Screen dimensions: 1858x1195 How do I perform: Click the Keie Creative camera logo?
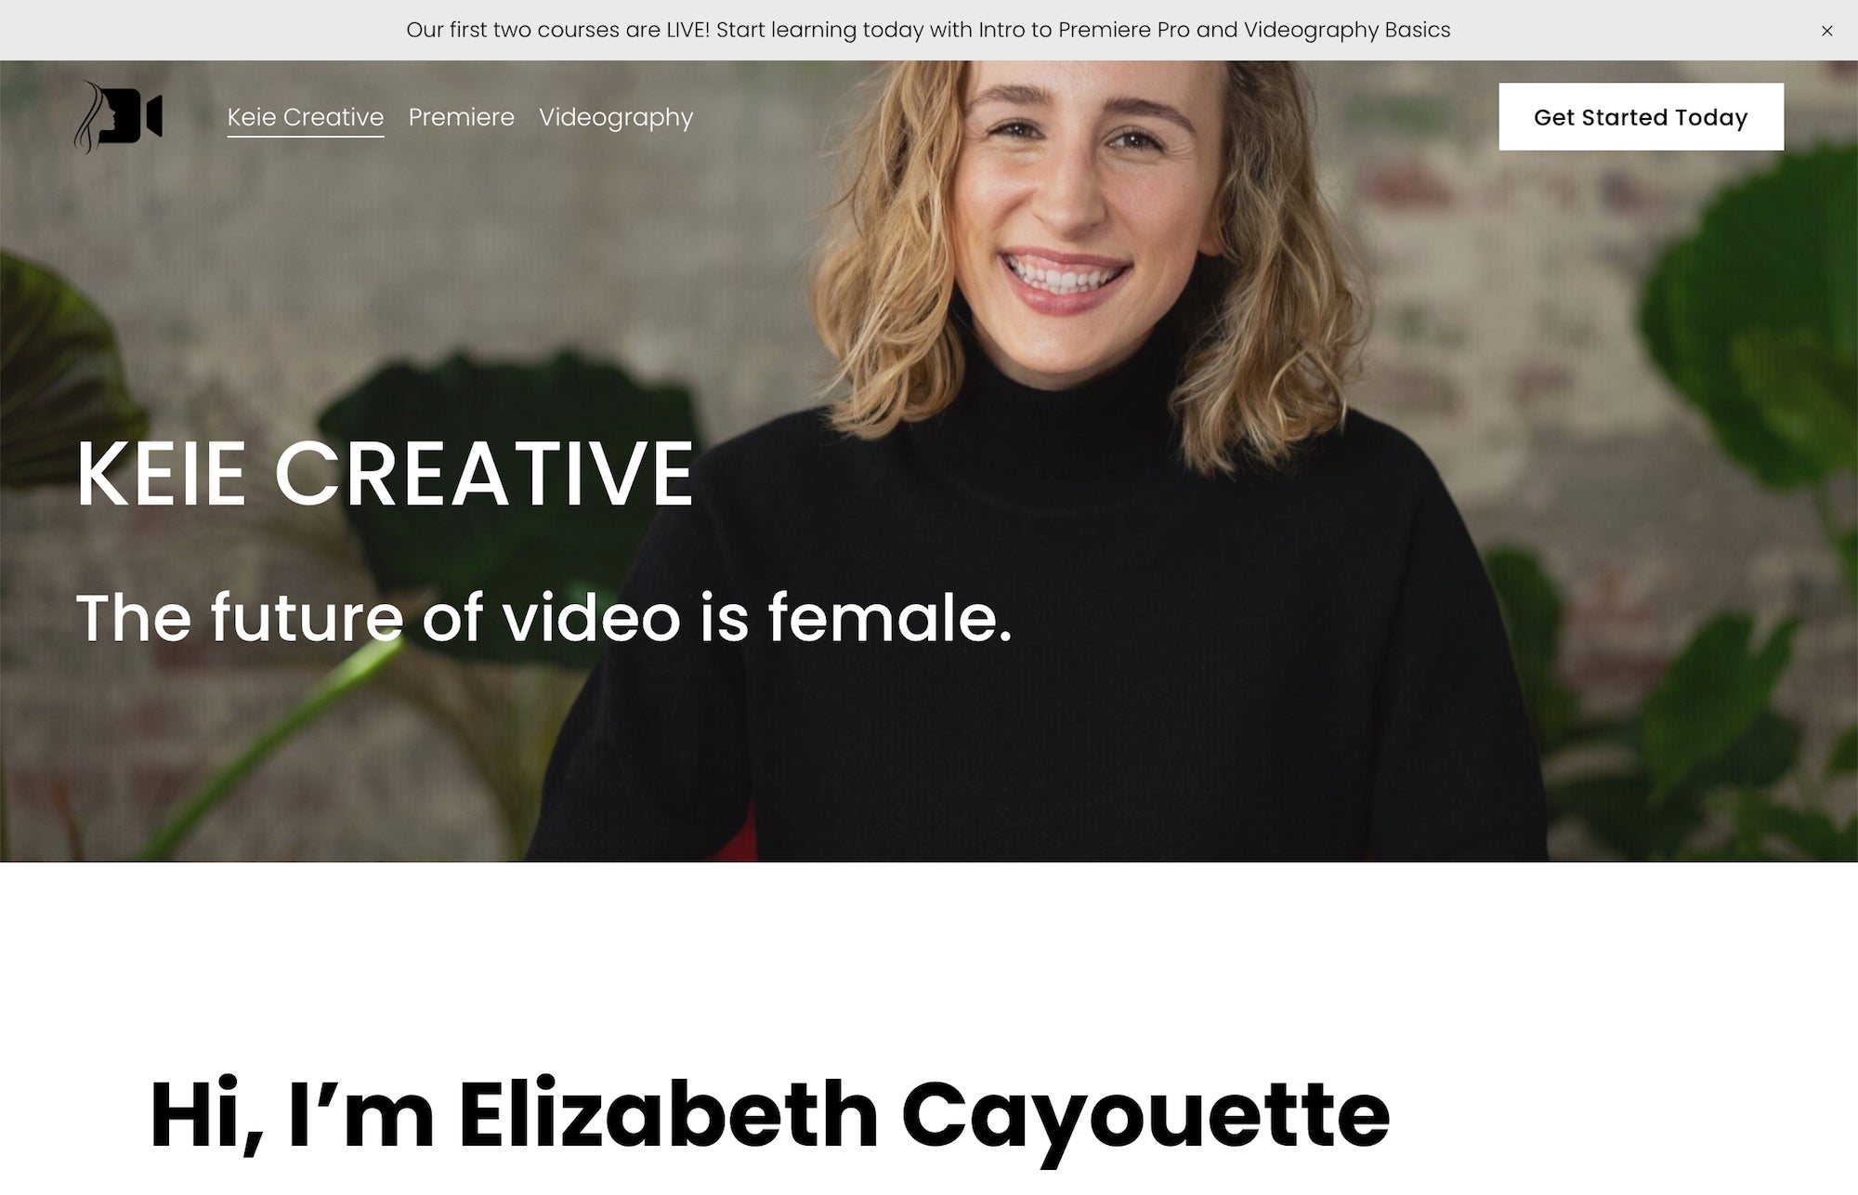[x=118, y=117]
